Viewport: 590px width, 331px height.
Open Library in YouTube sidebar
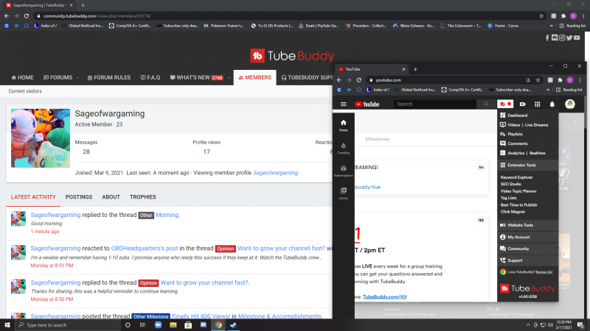click(344, 193)
